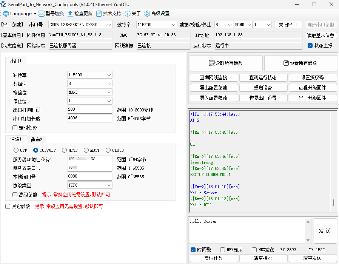
Task: Click the 本地端口号 input field
Action: [x=89, y=177]
